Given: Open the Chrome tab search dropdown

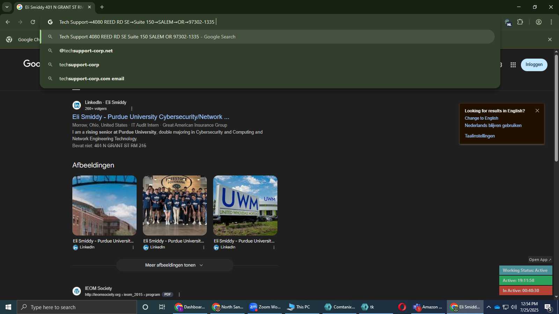Looking at the screenshot, I should pyautogui.click(x=7, y=7).
